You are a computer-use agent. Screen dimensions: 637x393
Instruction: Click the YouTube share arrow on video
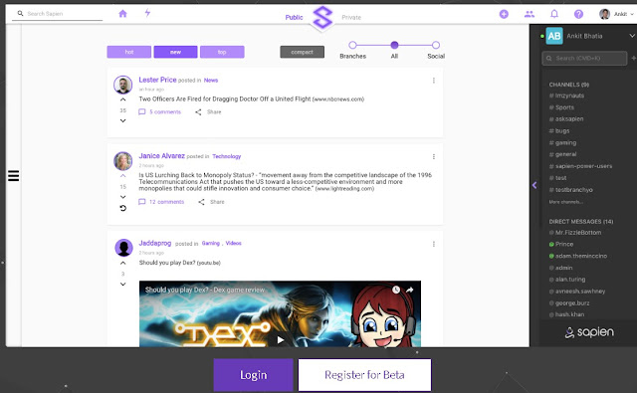(409, 290)
